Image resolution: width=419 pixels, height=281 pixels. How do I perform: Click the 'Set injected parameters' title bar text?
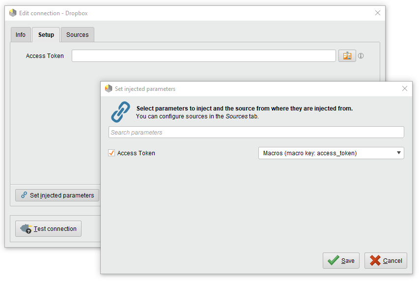[145, 89]
